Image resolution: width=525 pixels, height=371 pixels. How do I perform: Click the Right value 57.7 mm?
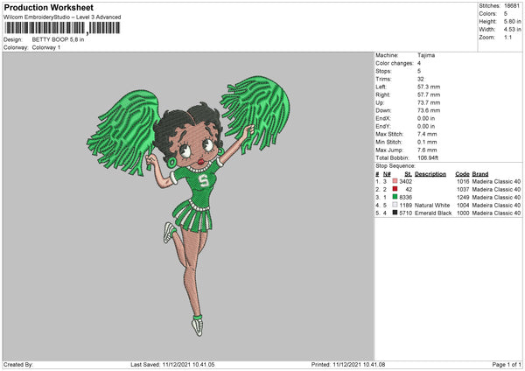coord(429,94)
